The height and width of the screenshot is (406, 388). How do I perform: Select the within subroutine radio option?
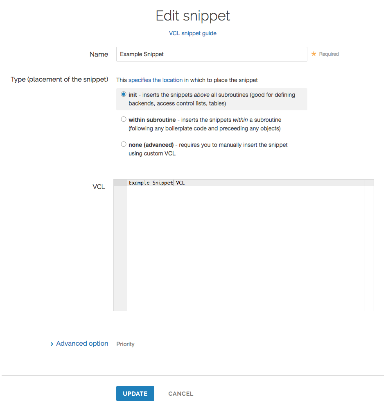point(124,119)
